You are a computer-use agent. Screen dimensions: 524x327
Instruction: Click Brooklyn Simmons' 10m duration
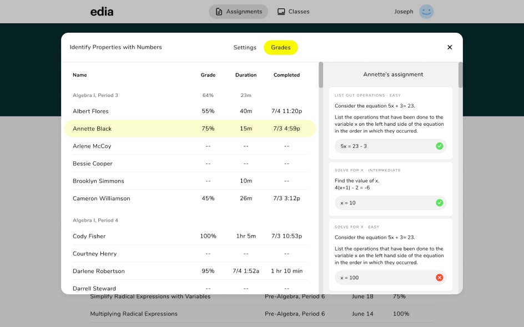pyautogui.click(x=246, y=181)
